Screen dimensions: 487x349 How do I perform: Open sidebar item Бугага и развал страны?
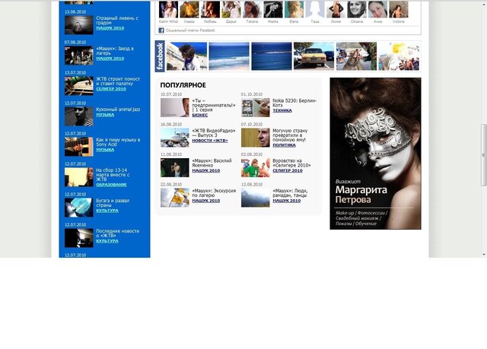(113, 203)
